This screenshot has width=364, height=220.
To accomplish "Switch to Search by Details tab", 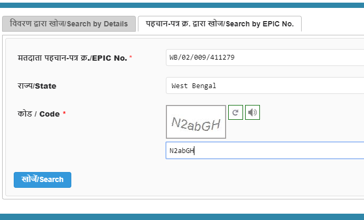I will 69,24.
